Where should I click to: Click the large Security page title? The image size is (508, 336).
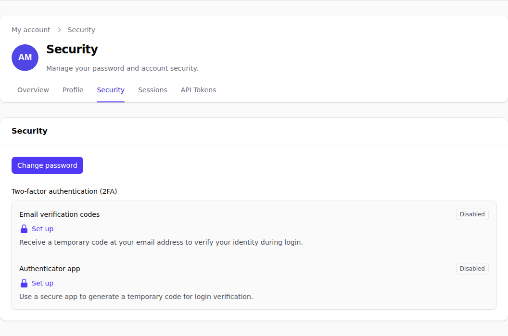[x=72, y=49]
